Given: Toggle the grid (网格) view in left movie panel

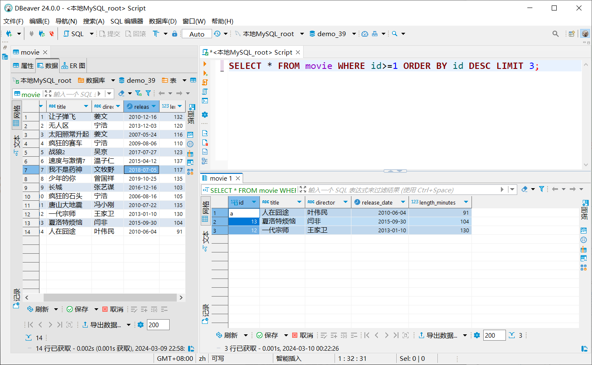Looking at the screenshot, I should point(17,114).
